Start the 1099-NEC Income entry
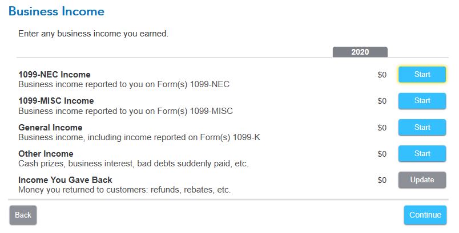The height and width of the screenshot is (233, 459). pos(422,75)
